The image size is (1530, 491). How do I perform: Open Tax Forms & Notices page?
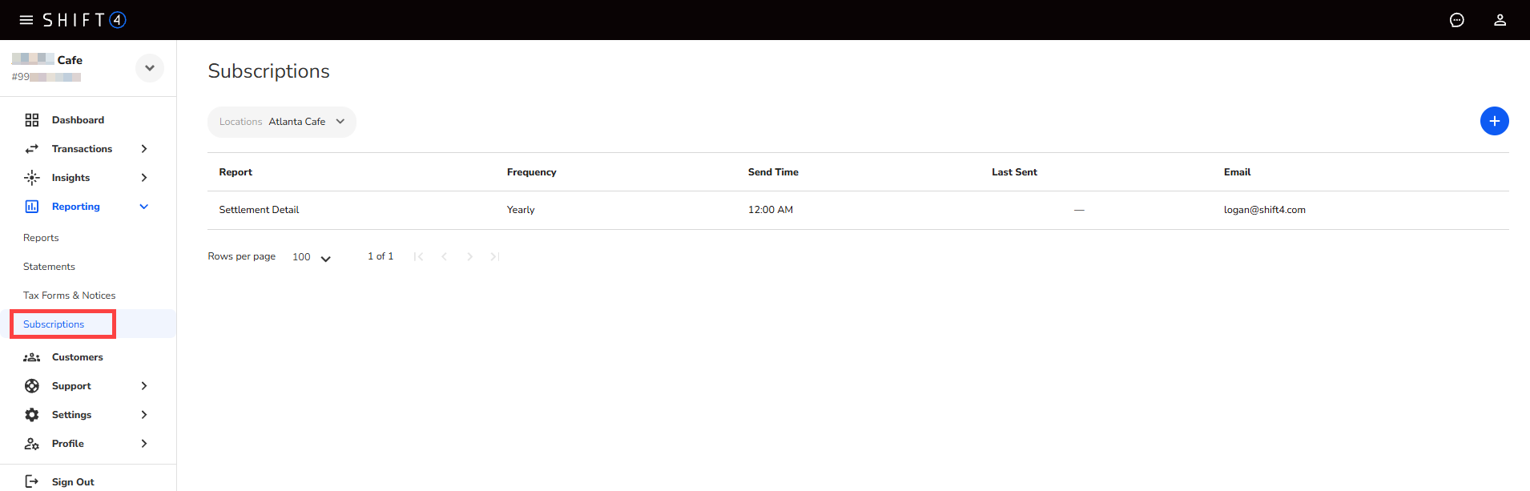69,296
